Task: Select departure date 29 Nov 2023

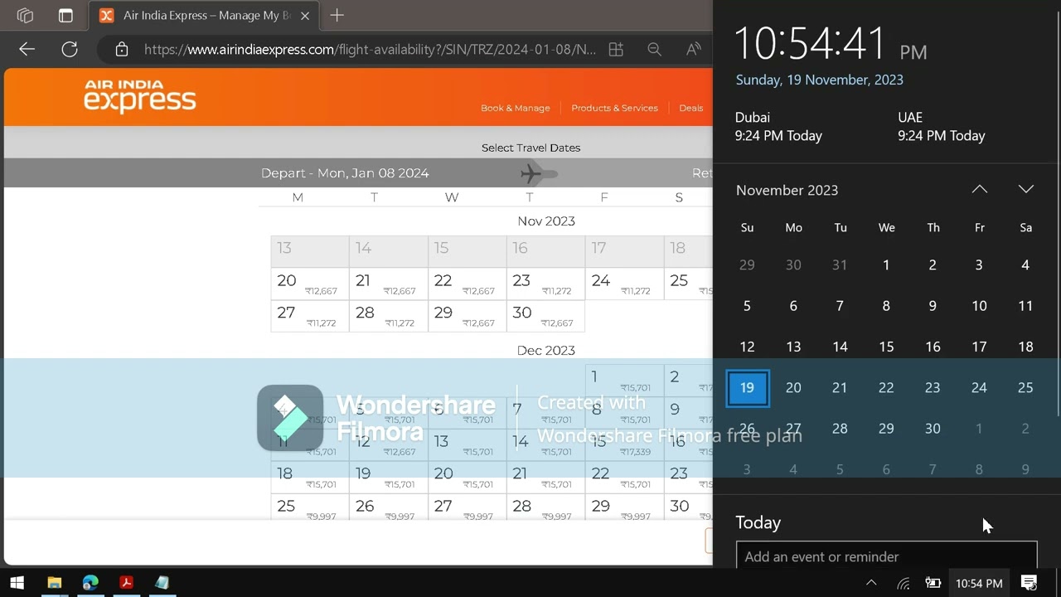Action: (468, 316)
